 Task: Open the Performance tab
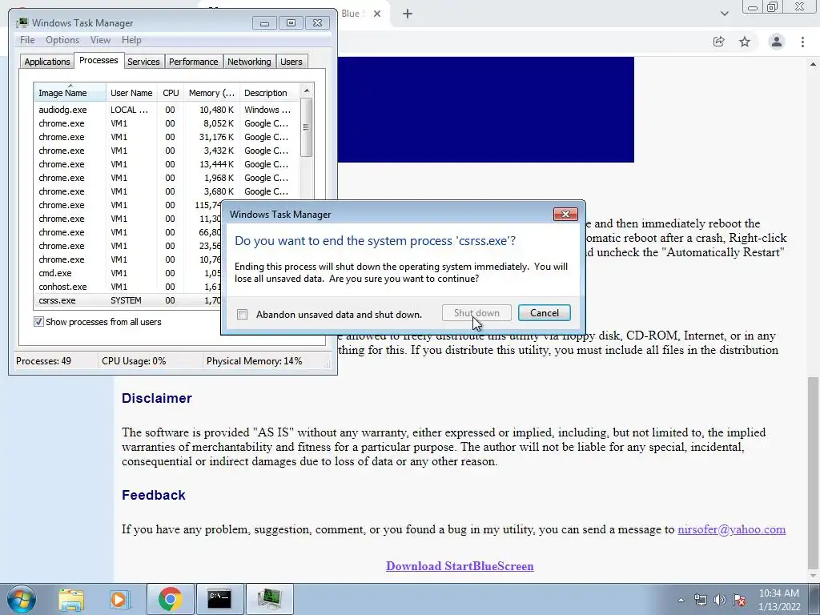(194, 62)
